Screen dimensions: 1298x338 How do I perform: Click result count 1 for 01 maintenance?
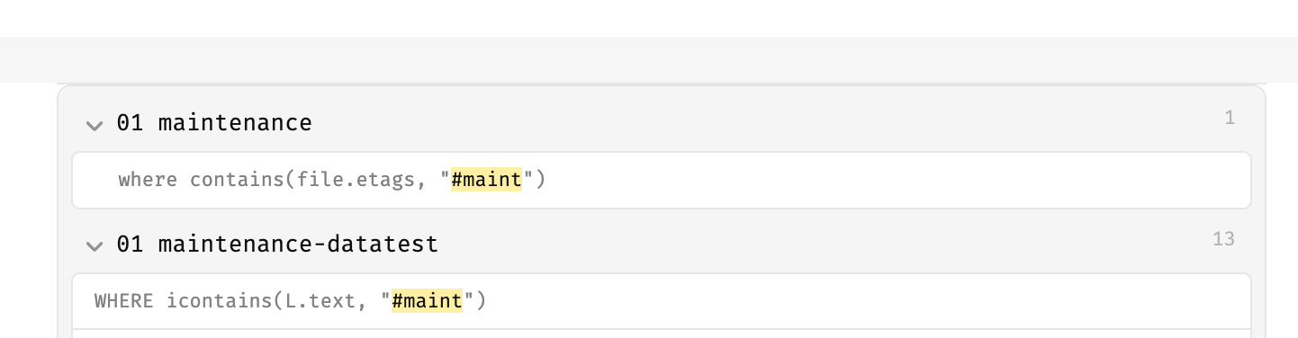click(1229, 118)
